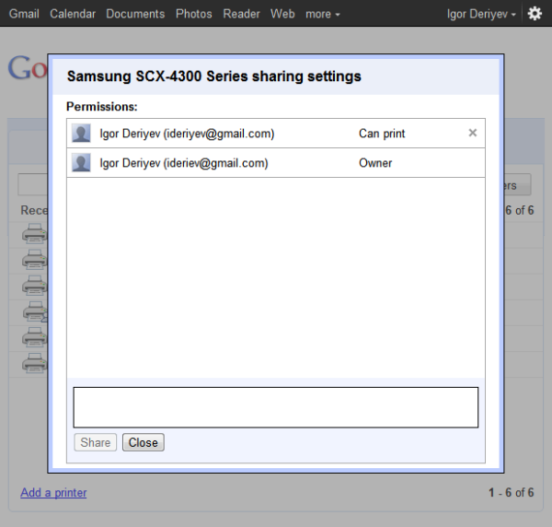Click the Share button

[x=96, y=442]
